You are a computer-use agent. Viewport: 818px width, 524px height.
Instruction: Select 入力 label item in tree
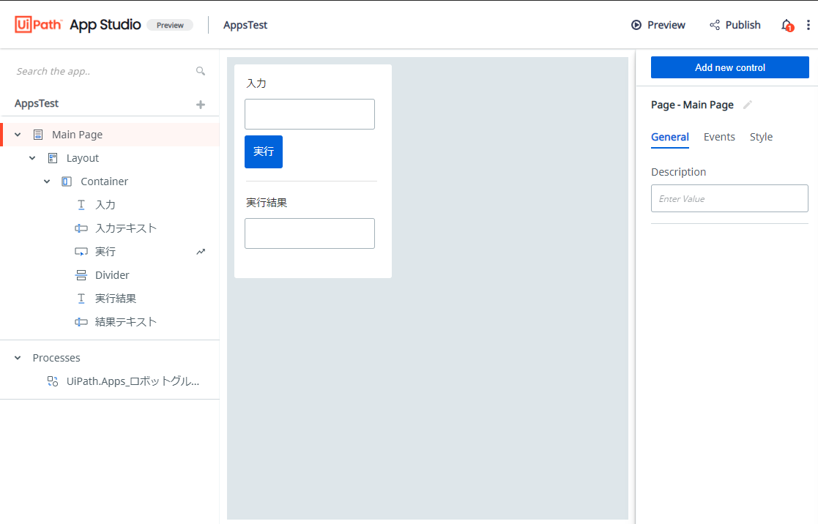pos(105,205)
